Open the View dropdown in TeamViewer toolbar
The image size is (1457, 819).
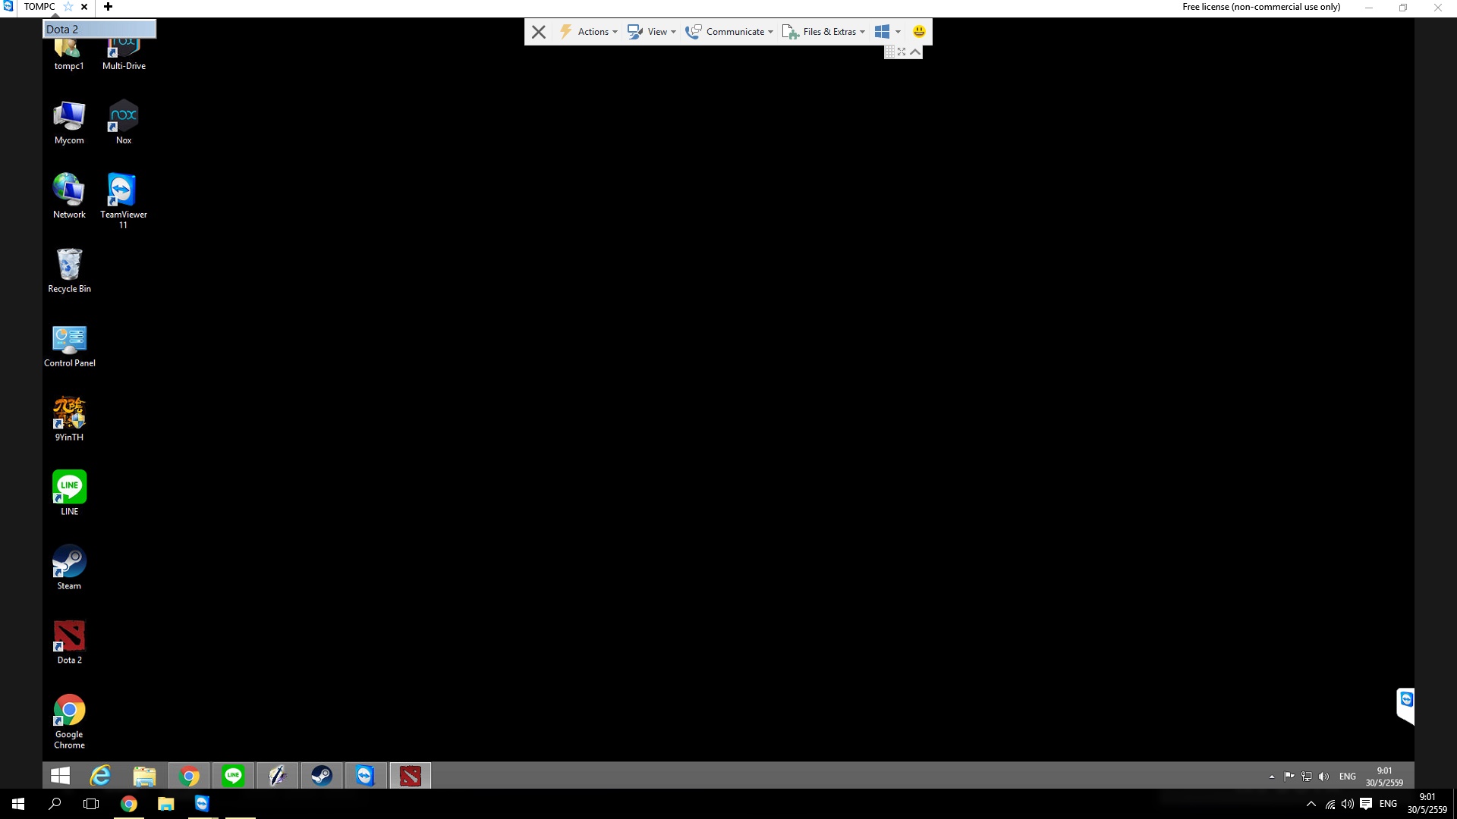[x=652, y=32]
